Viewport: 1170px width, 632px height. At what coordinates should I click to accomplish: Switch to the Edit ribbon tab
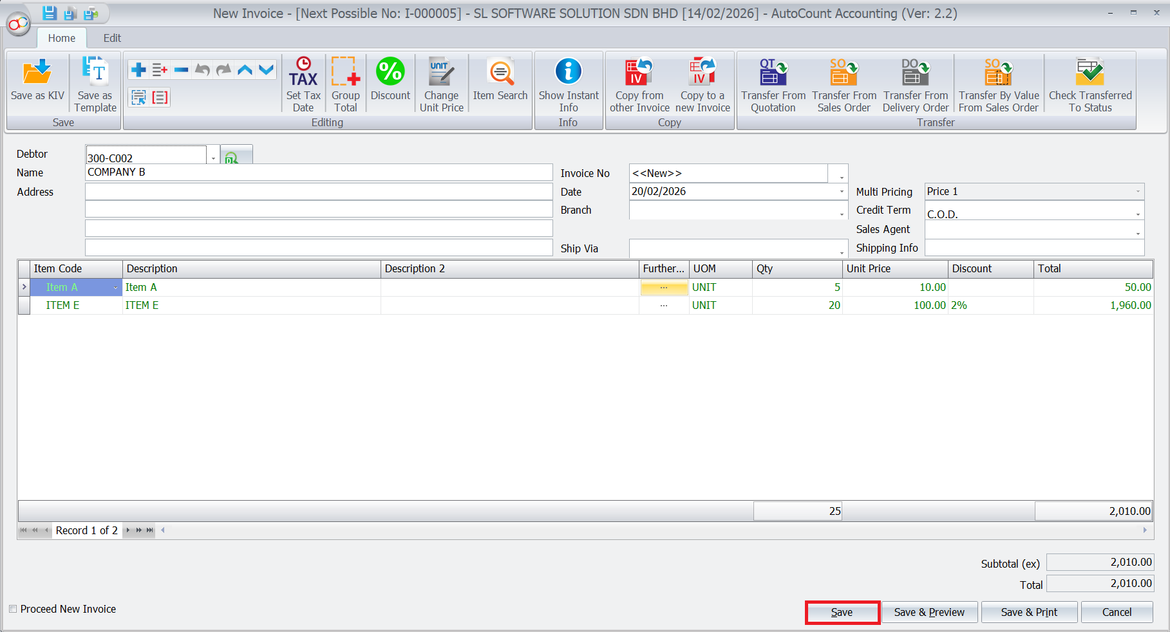[x=112, y=38]
